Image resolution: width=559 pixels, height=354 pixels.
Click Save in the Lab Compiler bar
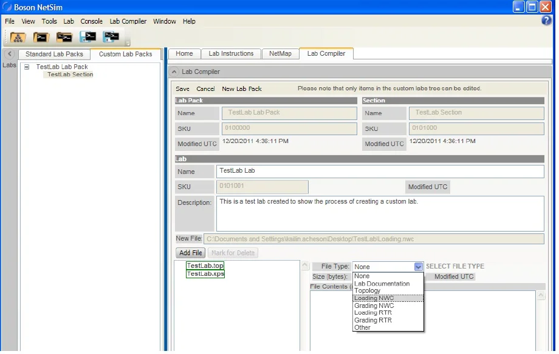pos(182,88)
